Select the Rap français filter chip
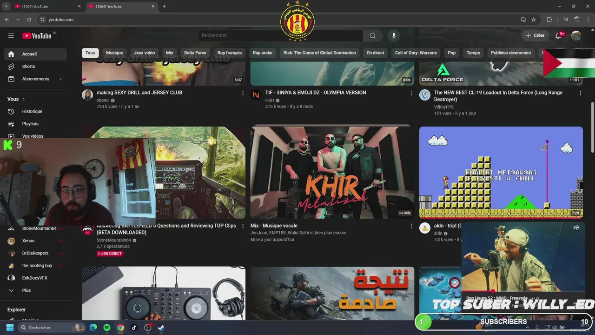This screenshot has height=335, width=595. click(230, 53)
